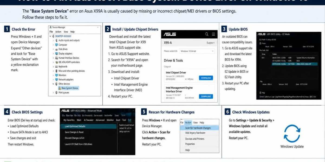
Task: Switch to the Main BIOS tab
Action: coord(79,120)
